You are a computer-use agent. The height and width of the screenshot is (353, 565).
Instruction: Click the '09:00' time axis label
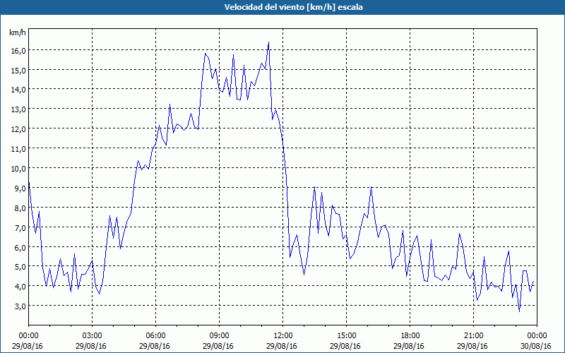(x=220, y=336)
